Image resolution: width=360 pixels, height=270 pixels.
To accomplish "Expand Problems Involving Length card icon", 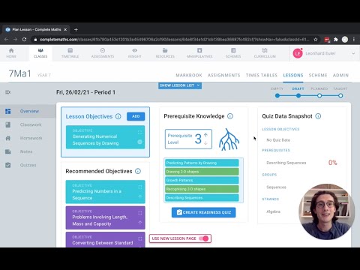I will click(x=140, y=213).
